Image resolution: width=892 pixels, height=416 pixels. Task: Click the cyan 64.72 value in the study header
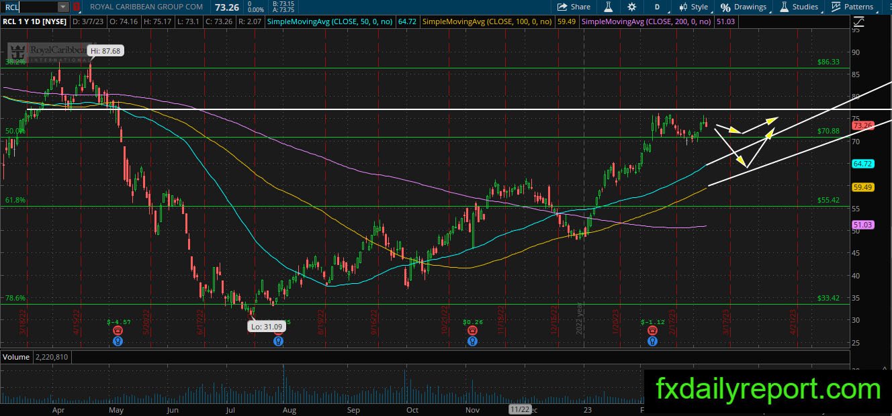(x=407, y=21)
